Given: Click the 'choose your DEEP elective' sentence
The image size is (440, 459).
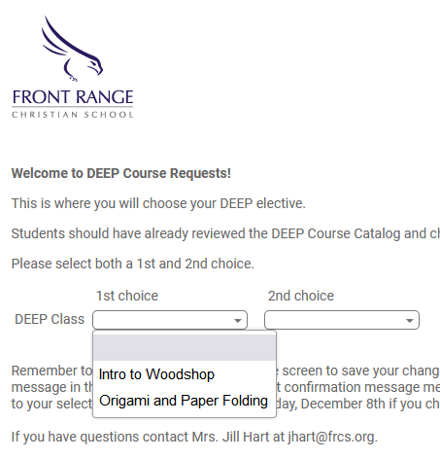Looking at the screenshot, I should (x=158, y=203).
